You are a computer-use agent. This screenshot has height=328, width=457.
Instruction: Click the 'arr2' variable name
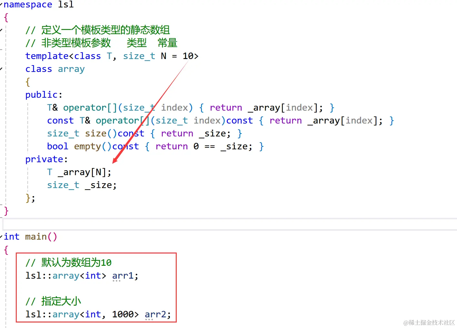point(155,314)
